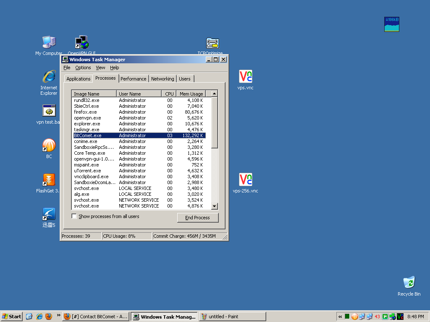Launch Internet Explorer from the quick launch bar
Image resolution: width=430 pixels, height=322 pixels.
(39, 317)
